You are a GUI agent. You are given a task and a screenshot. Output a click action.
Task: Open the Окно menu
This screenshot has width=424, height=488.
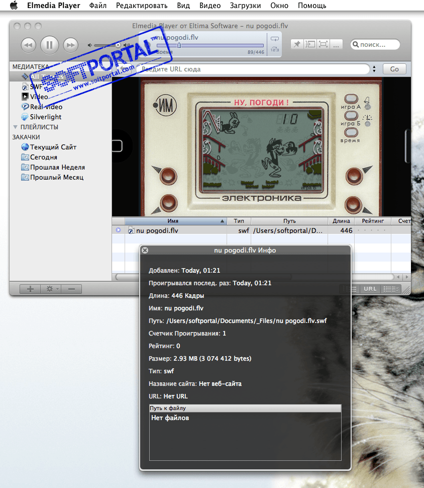click(x=279, y=6)
